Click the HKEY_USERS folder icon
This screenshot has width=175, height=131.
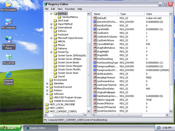47,108
